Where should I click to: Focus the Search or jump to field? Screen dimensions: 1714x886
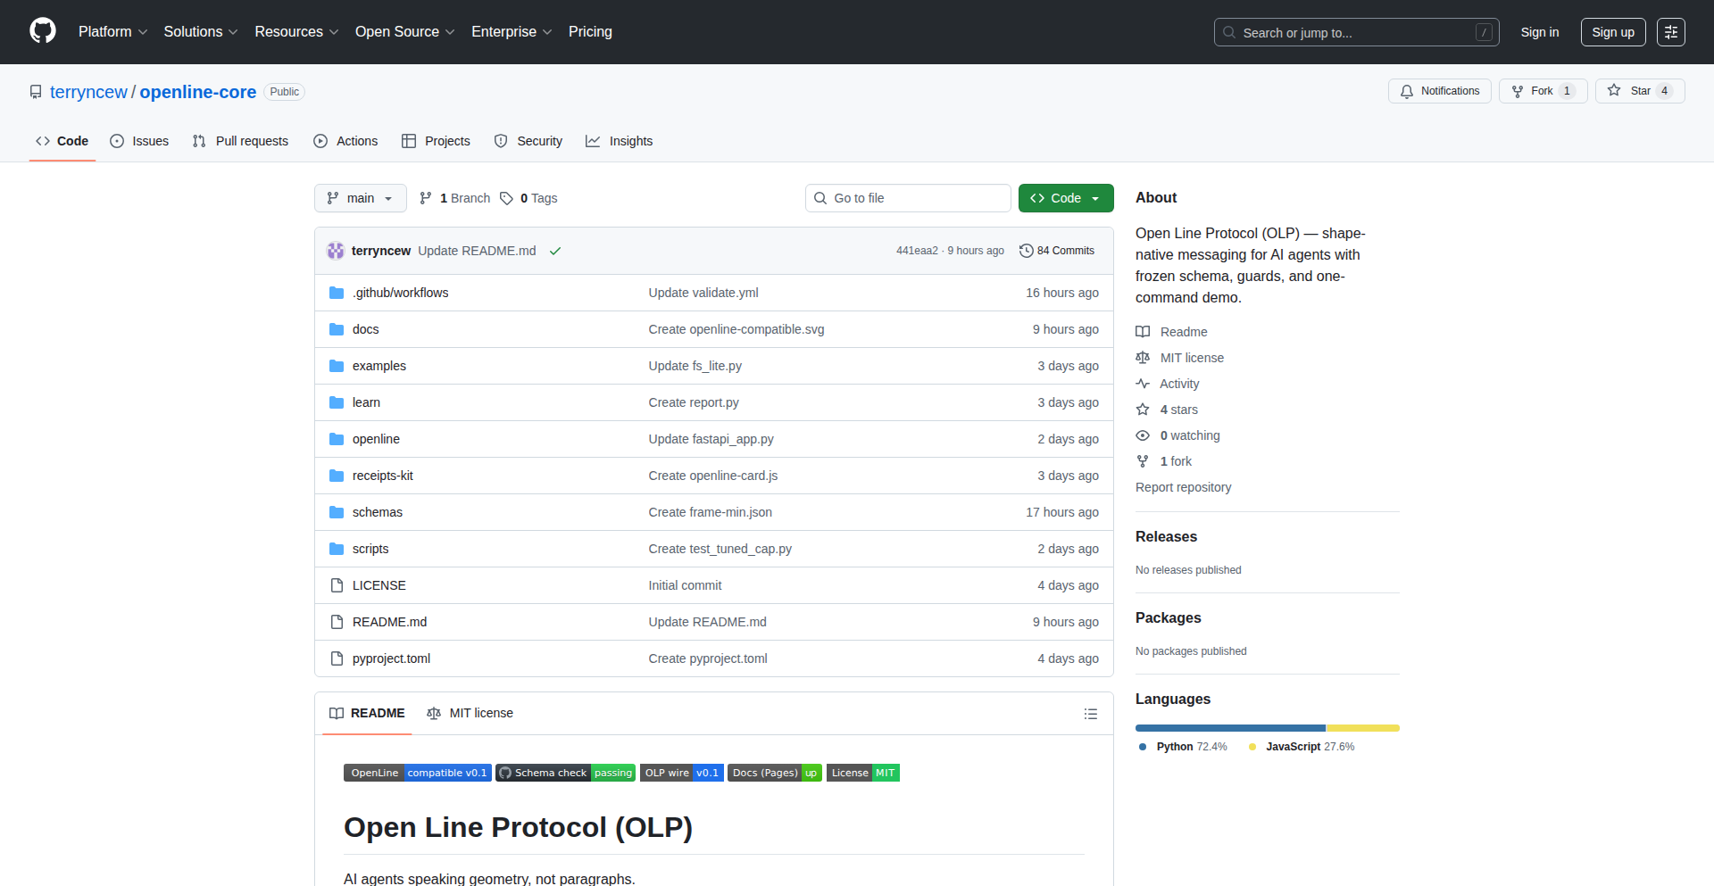pos(1356,32)
